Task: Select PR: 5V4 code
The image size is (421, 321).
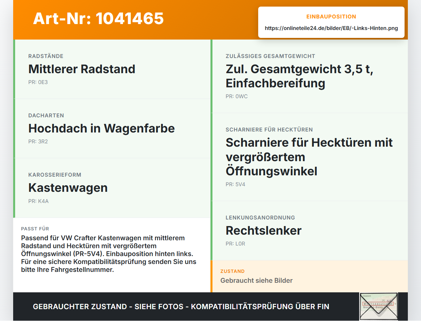Action: pyautogui.click(x=235, y=184)
